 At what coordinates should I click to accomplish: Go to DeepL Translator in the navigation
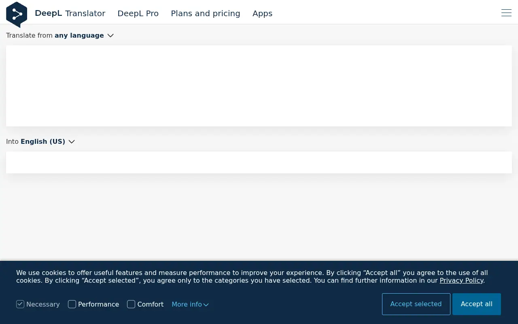click(70, 13)
